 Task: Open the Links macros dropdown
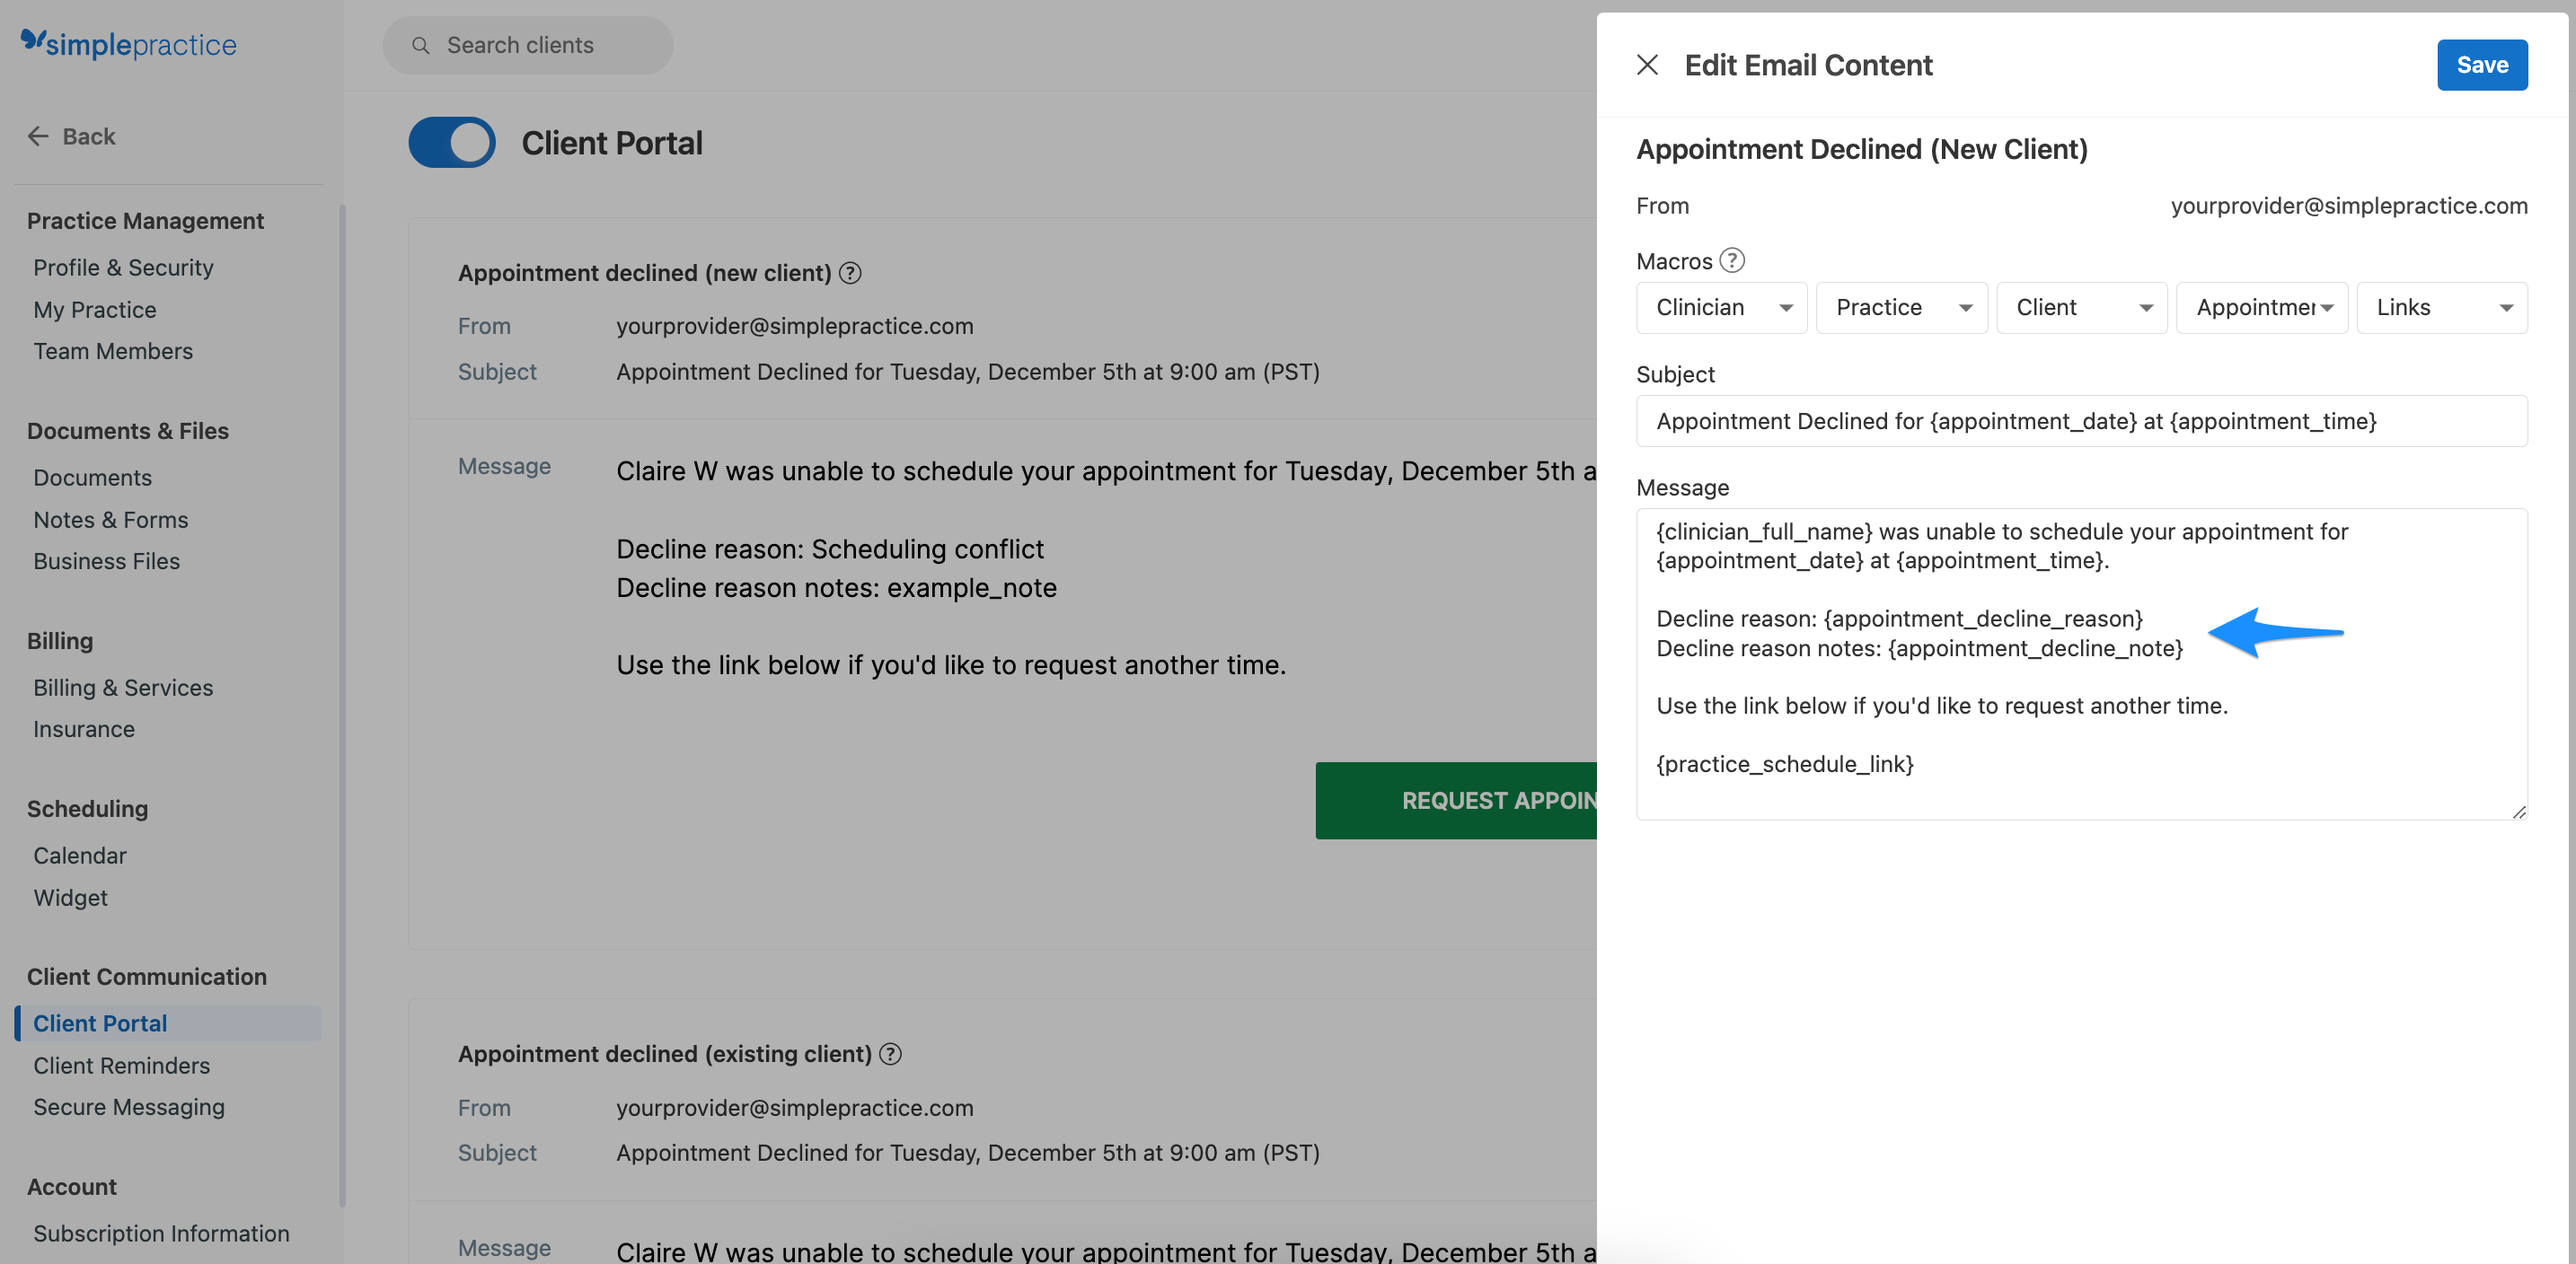coord(2441,307)
